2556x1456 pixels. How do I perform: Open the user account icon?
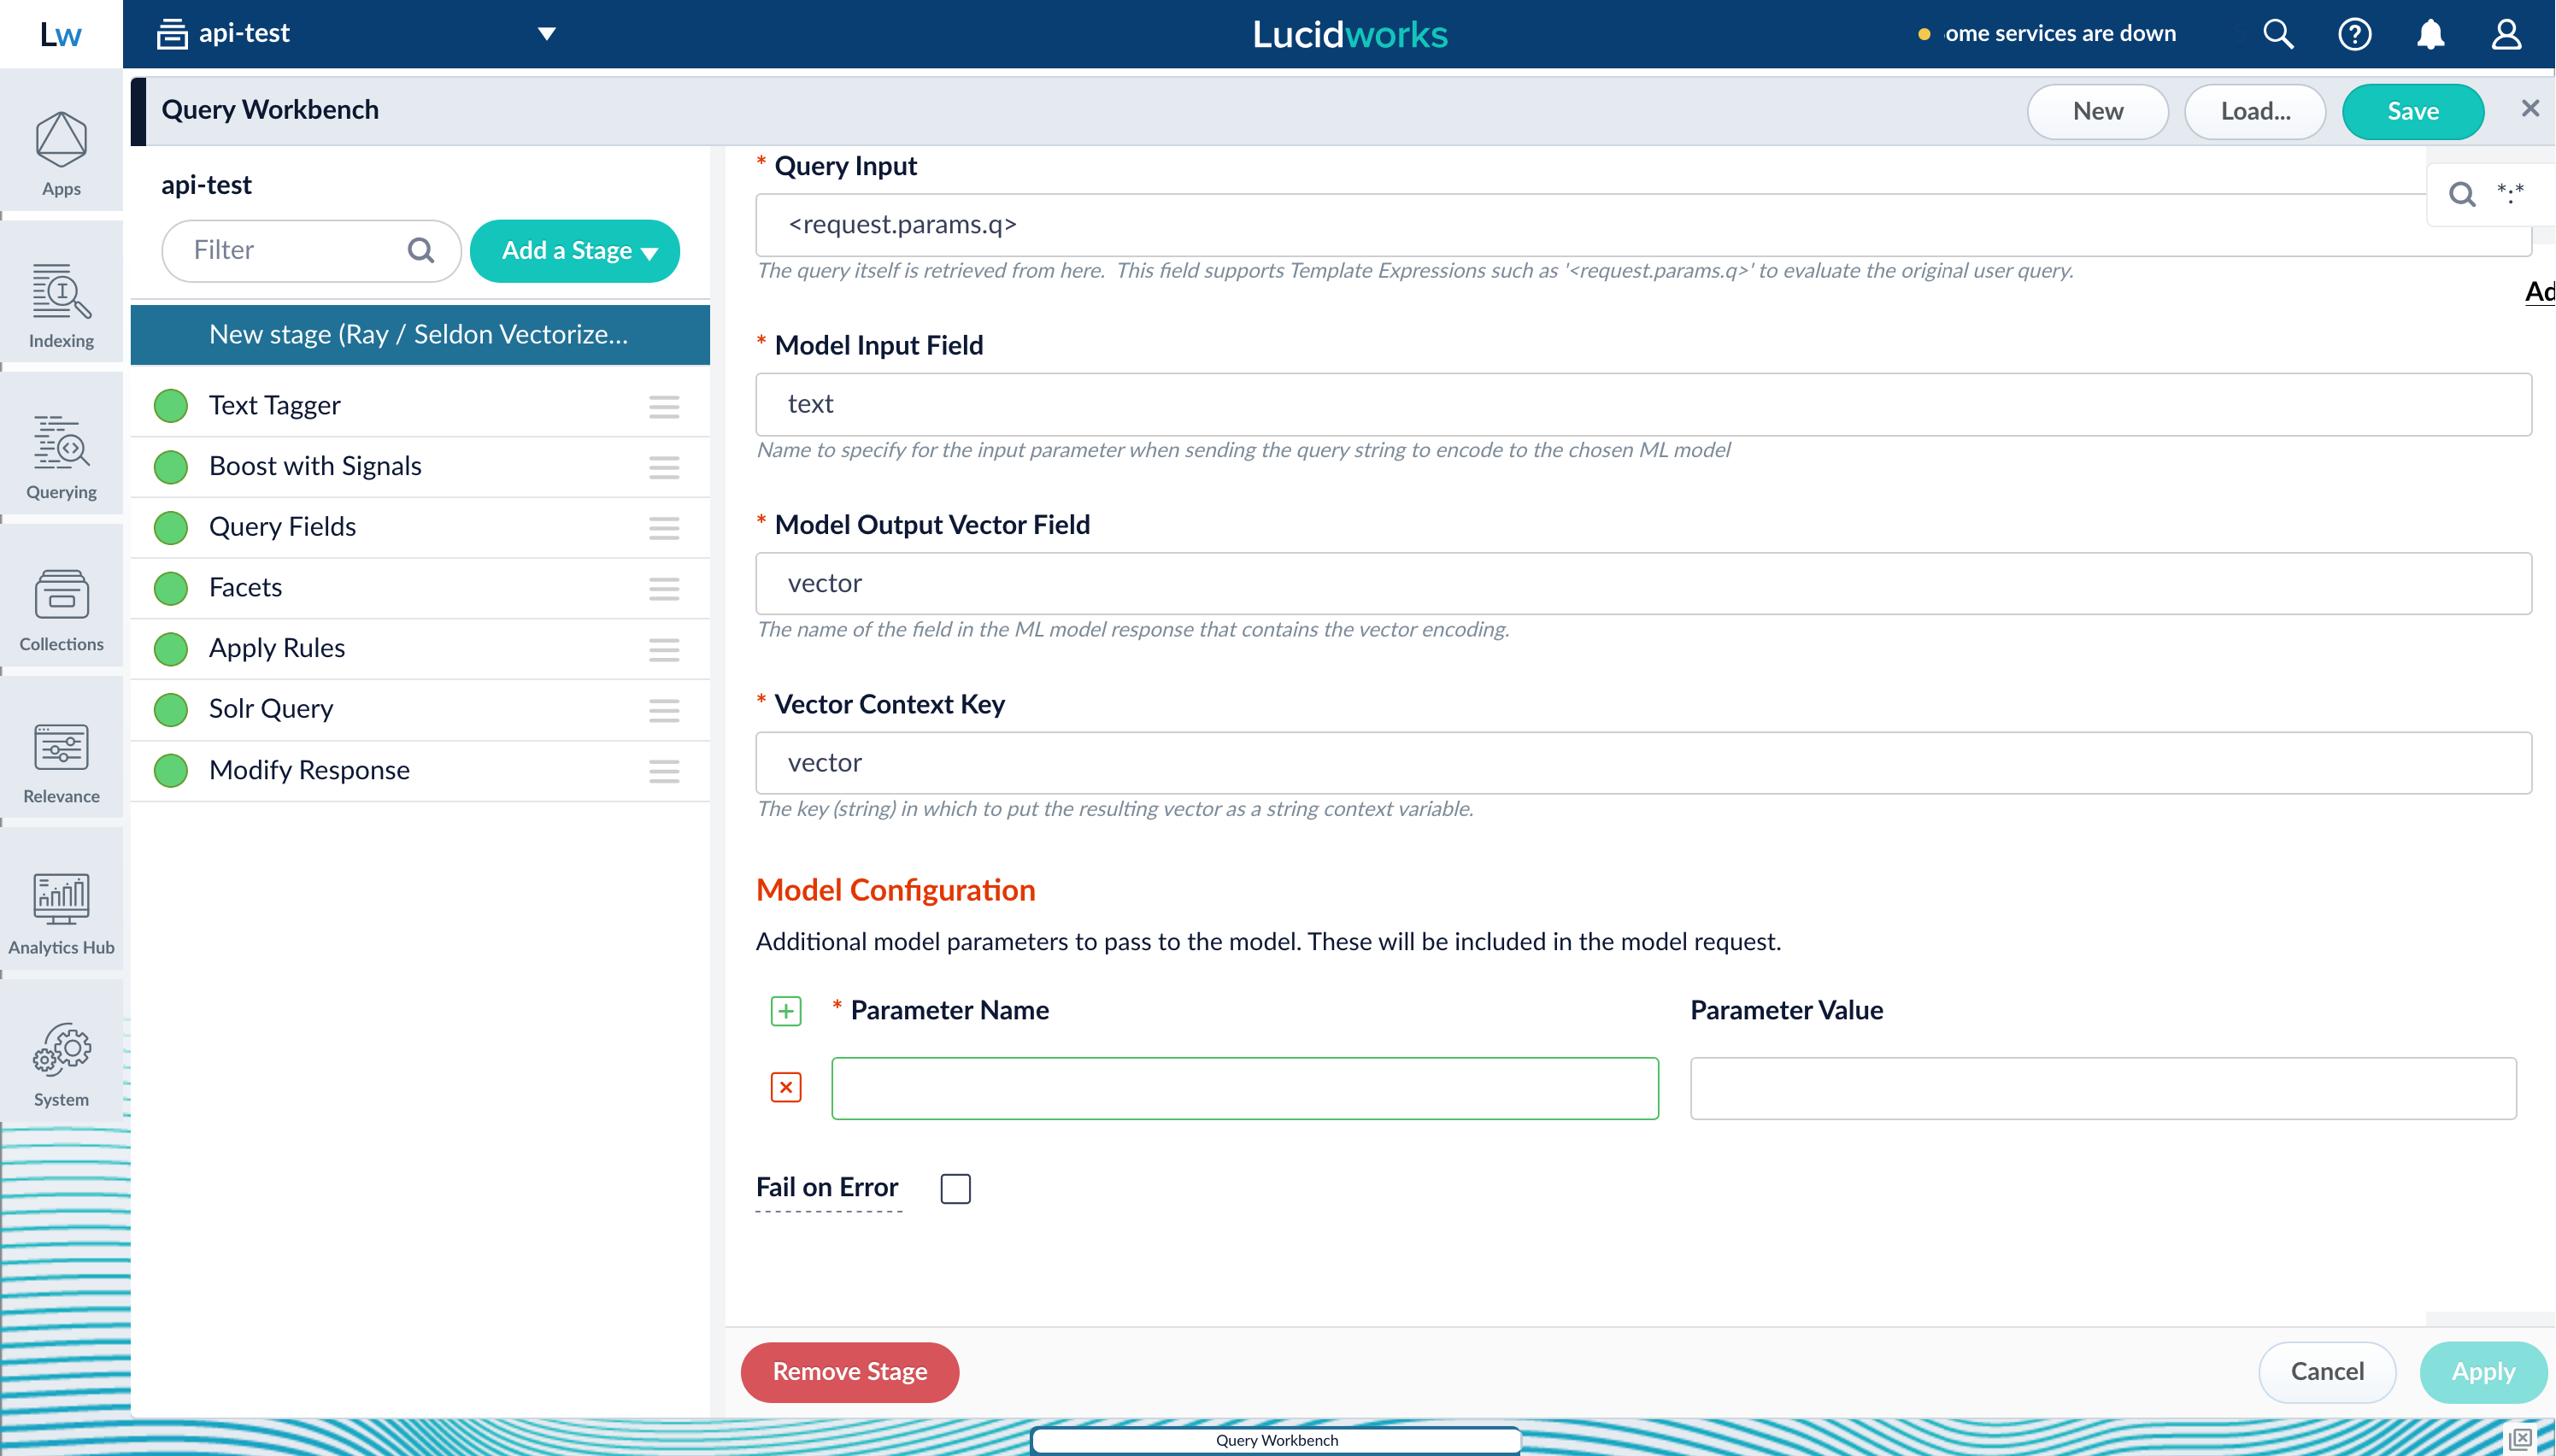[2506, 34]
